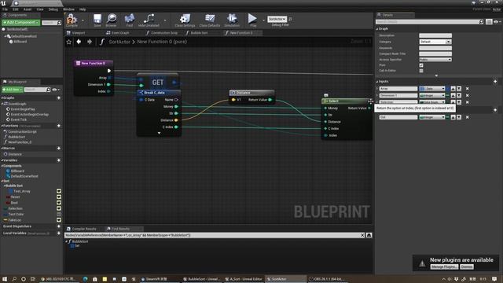Screen dimensions: 503x283
Task: Toggle editable eye for Reset variable
Action: [x=59, y=197]
